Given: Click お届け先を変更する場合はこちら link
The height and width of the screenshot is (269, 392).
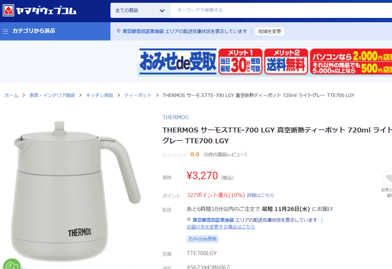Looking at the screenshot, I should [221, 227].
